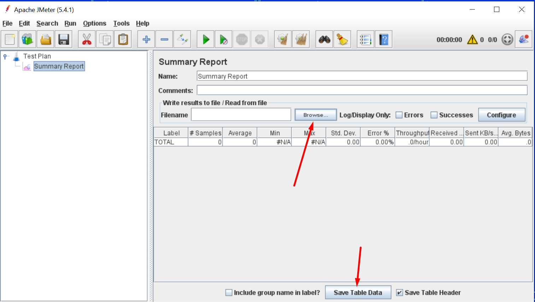Click the Stop sign toolbar icon
The height and width of the screenshot is (302, 535).
[242, 39]
